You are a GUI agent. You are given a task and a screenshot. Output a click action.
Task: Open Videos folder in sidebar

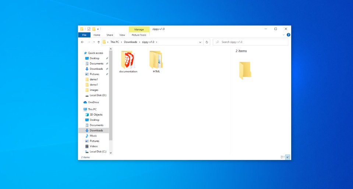click(x=93, y=146)
